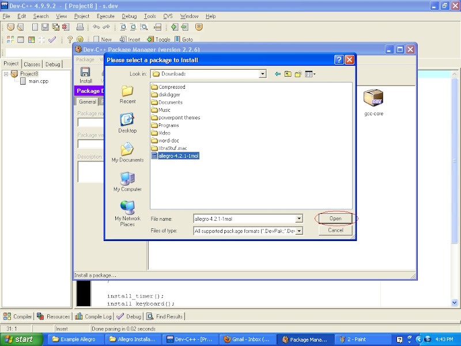Click help question mark icon
This screenshot has height=346, width=461.
pyautogui.click(x=70, y=39)
